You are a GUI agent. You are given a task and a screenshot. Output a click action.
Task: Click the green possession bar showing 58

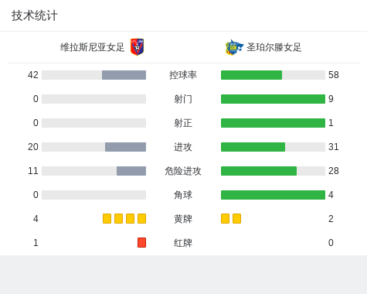click(251, 75)
